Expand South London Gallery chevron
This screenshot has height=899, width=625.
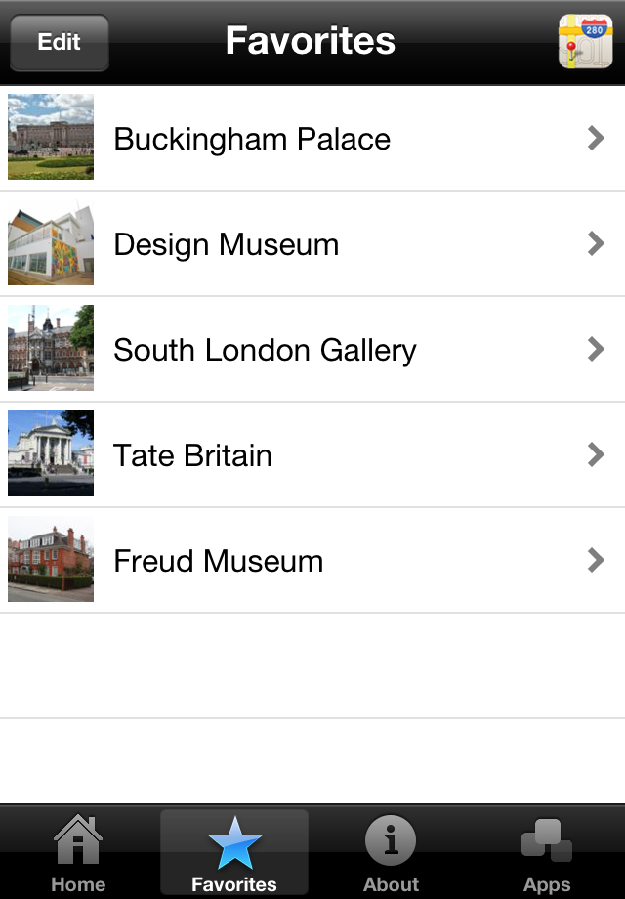coord(596,349)
